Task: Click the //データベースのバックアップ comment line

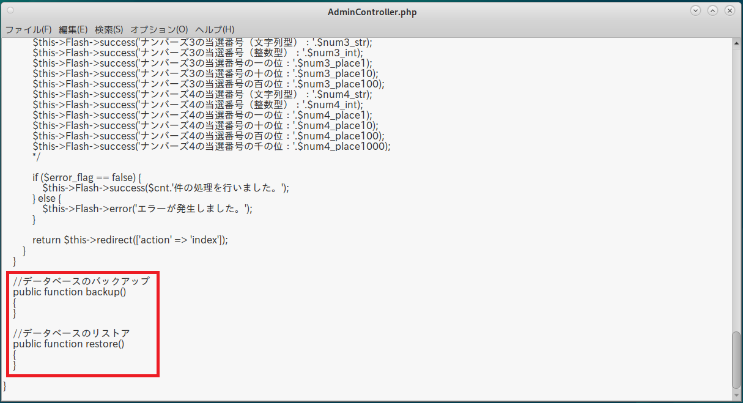Action: (81, 281)
